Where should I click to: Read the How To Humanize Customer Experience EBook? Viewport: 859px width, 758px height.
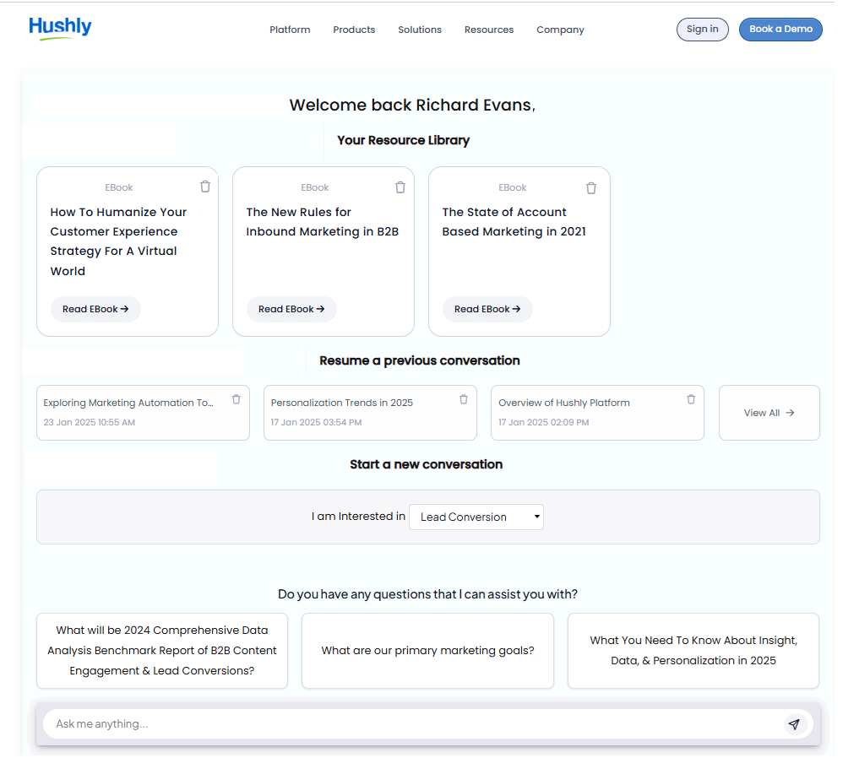pos(96,309)
